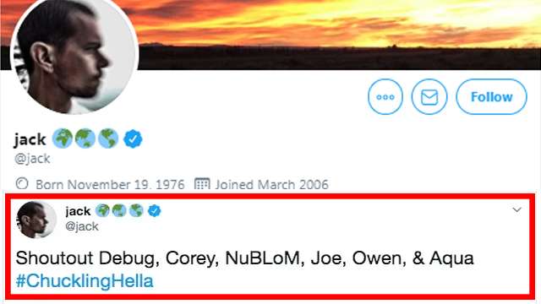Click the Follow button
Screen dimensions: 541x304
click(x=491, y=97)
